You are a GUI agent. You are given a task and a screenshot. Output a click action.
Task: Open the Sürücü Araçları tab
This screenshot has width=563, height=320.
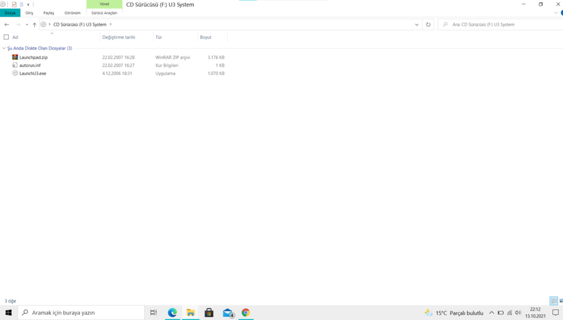pyautogui.click(x=104, y=13)
